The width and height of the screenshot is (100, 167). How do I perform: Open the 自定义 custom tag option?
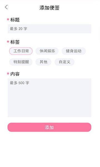[x=64, y=62]
